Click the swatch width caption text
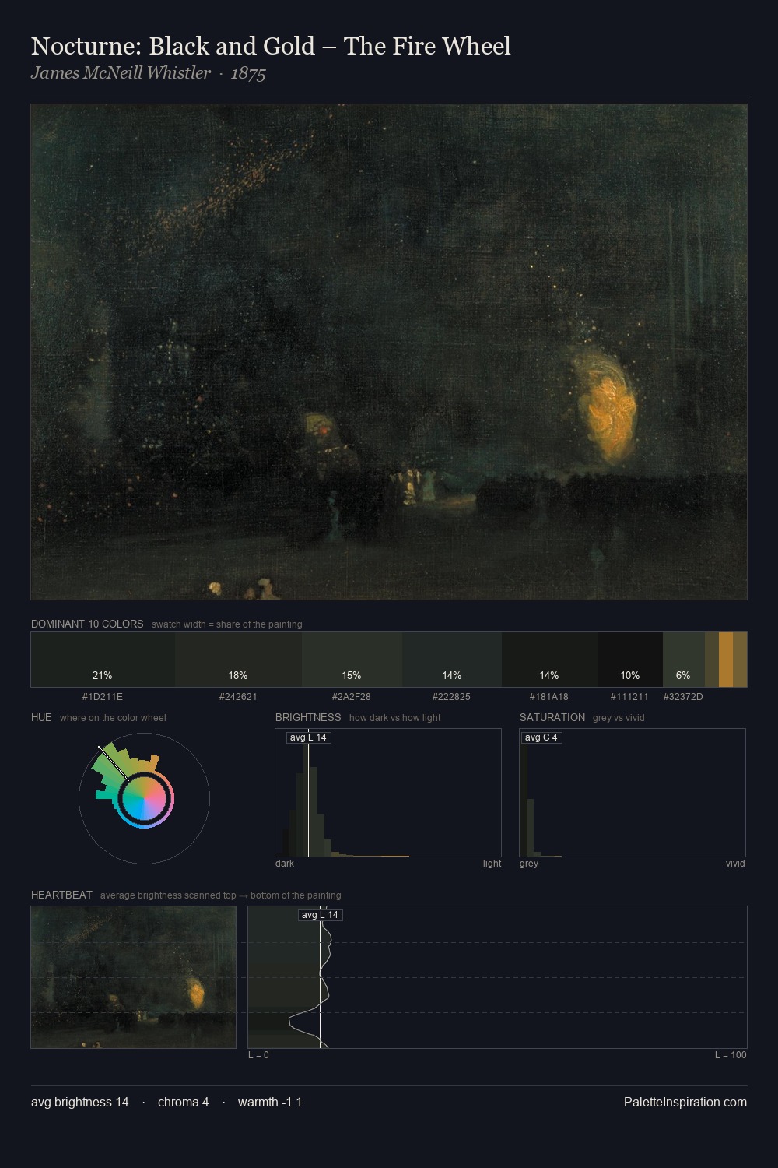This screenshot has width=778, height=1168. pos(227,624)
